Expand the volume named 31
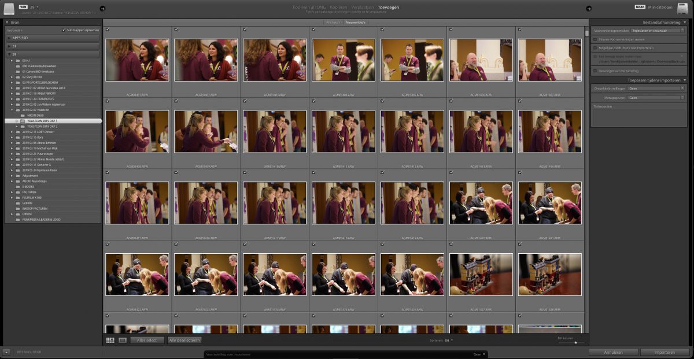694x359 pixels. (x=9, y=46)
